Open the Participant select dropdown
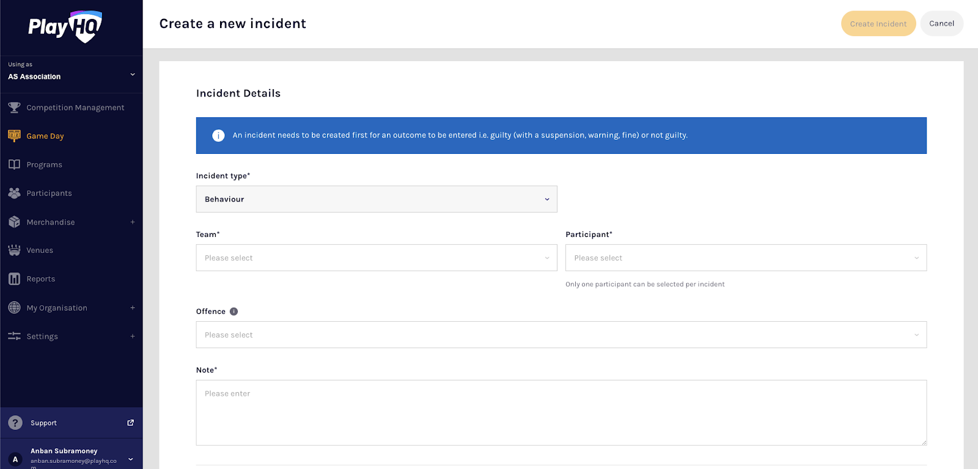This screenshot has height=469, width=978. (745, 258)
